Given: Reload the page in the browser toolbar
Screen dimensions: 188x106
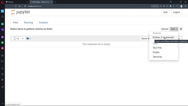Looking at the screenshot, I should click(16, 6).
